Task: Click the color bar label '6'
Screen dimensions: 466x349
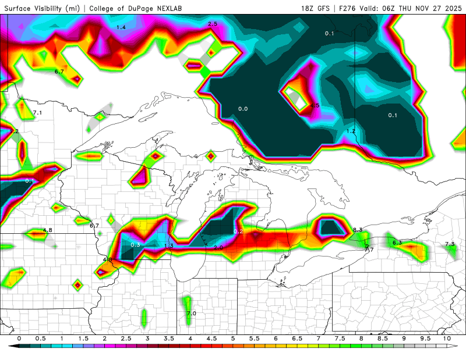Action: click(276, 339)
